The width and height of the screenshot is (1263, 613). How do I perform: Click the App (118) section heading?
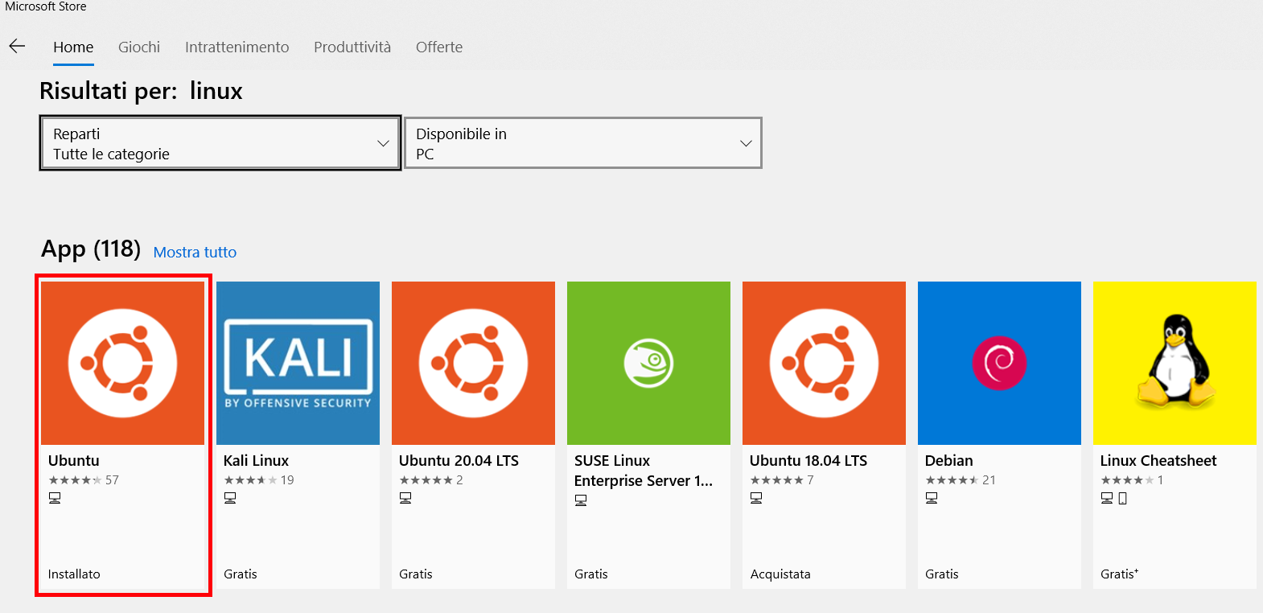coord(91,249)
